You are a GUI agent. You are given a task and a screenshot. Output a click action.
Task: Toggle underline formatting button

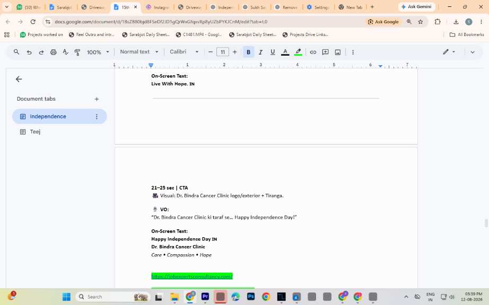pos(273,52)
